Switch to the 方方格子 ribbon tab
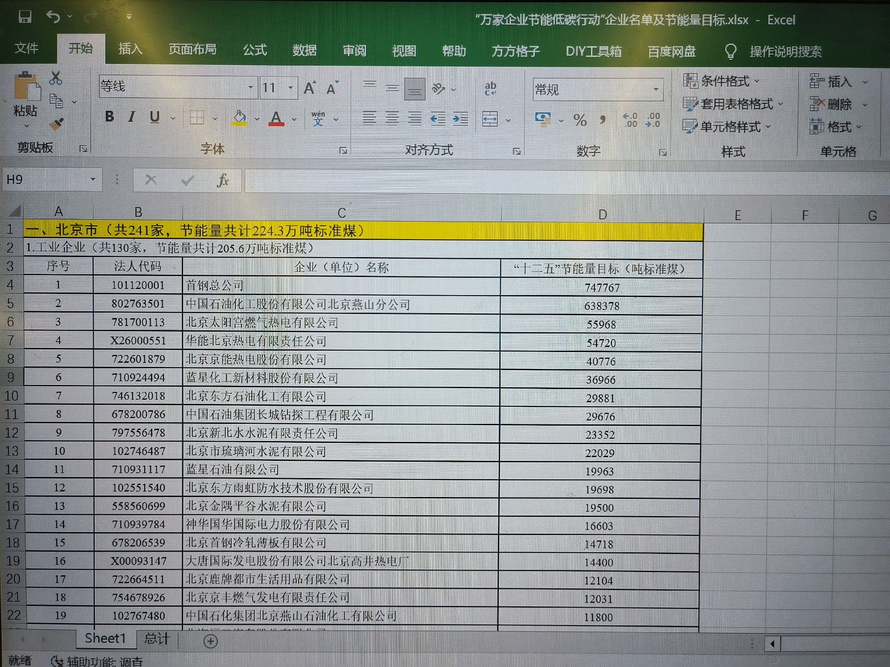This screenshot has height=667, width=890. coord(515,51)
